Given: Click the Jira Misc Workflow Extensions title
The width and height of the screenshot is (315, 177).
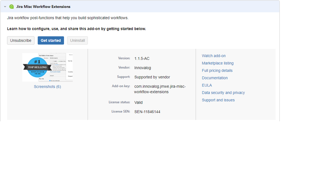Looking at the screenshot, I should point(43,7).
